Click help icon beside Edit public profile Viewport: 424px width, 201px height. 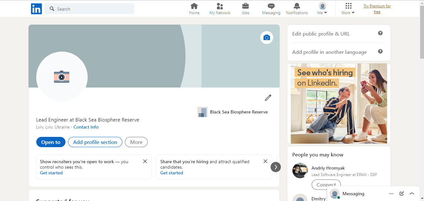tap(380, 33)
